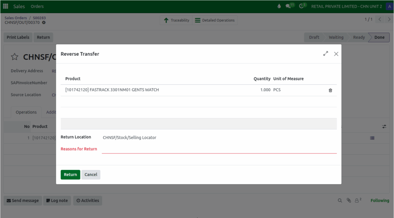Delete the FASTRACK watch return line
The height and width of the screenshot is (218, 394).
(331, 90)
